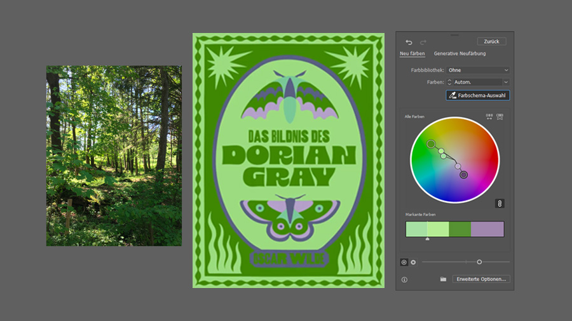Click the lilac swatch in Markante Farben
The height and width of the screenshot is (321, 572).
coord(487,229)
